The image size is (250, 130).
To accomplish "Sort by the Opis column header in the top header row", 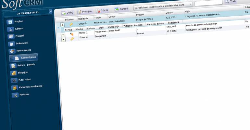I will pyautogui.click(x=188, y=11).
